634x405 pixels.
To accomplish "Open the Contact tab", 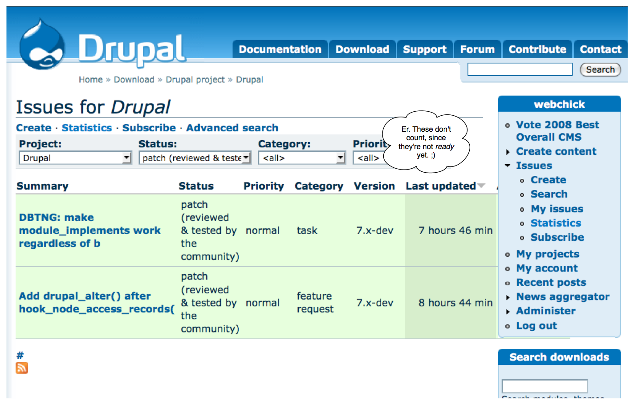I will 600,49.
